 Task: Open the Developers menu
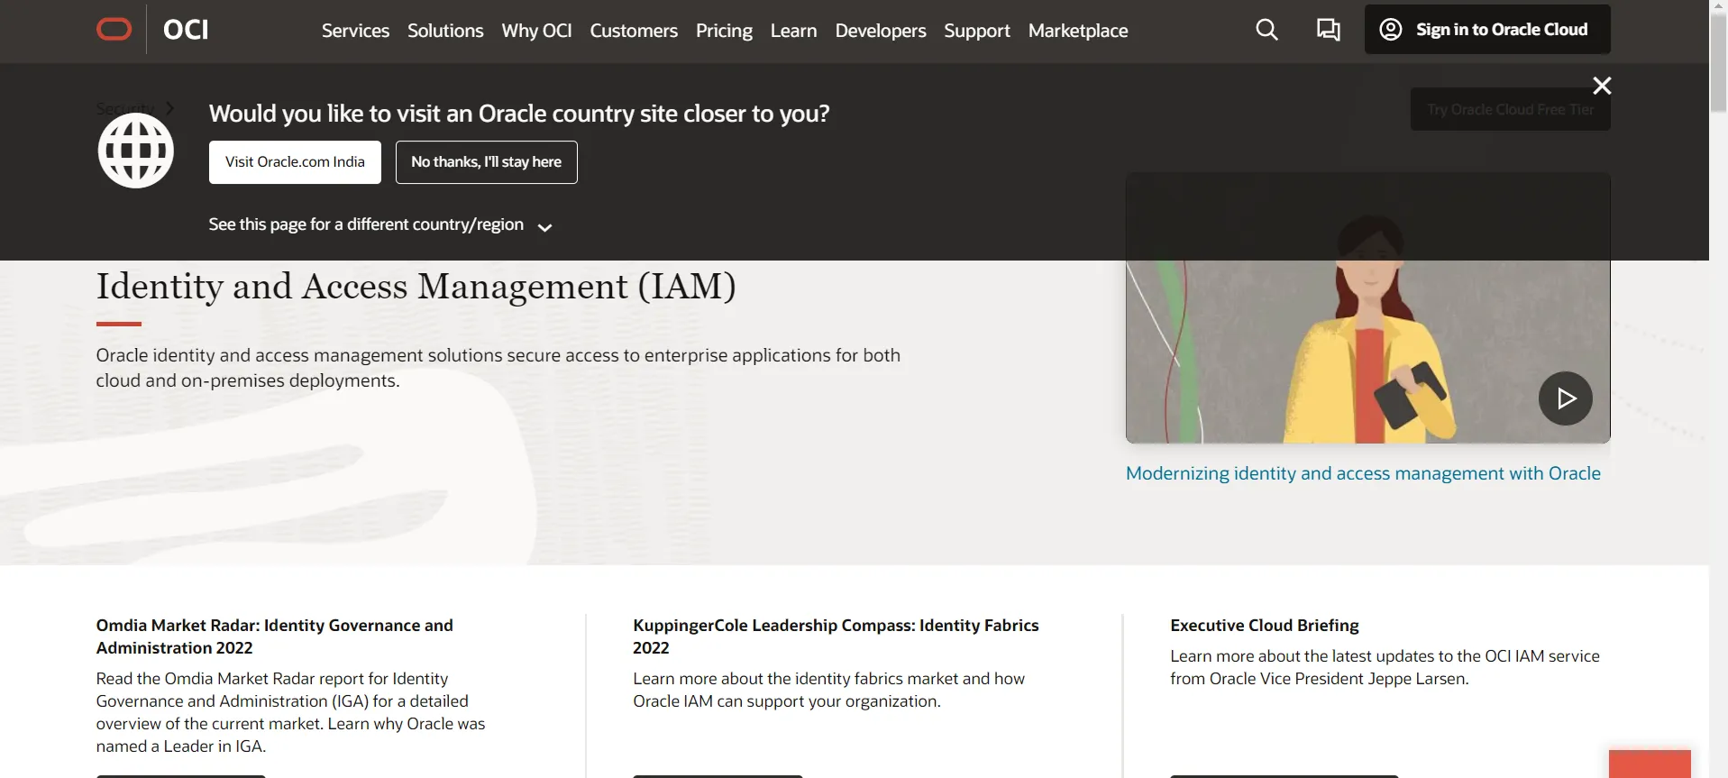[x=881, y=31]
